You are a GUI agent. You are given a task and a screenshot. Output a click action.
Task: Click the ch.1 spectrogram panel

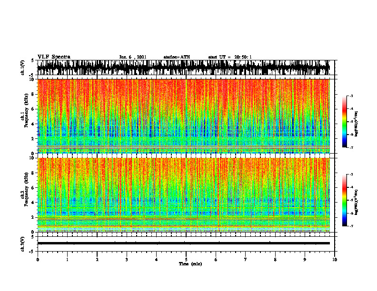184,116
